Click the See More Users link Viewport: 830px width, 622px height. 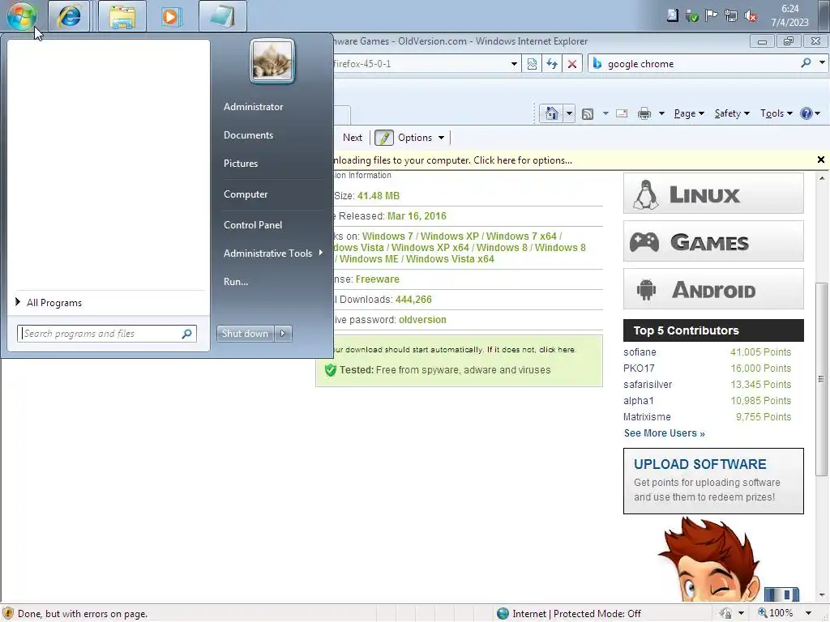(665, 433)
